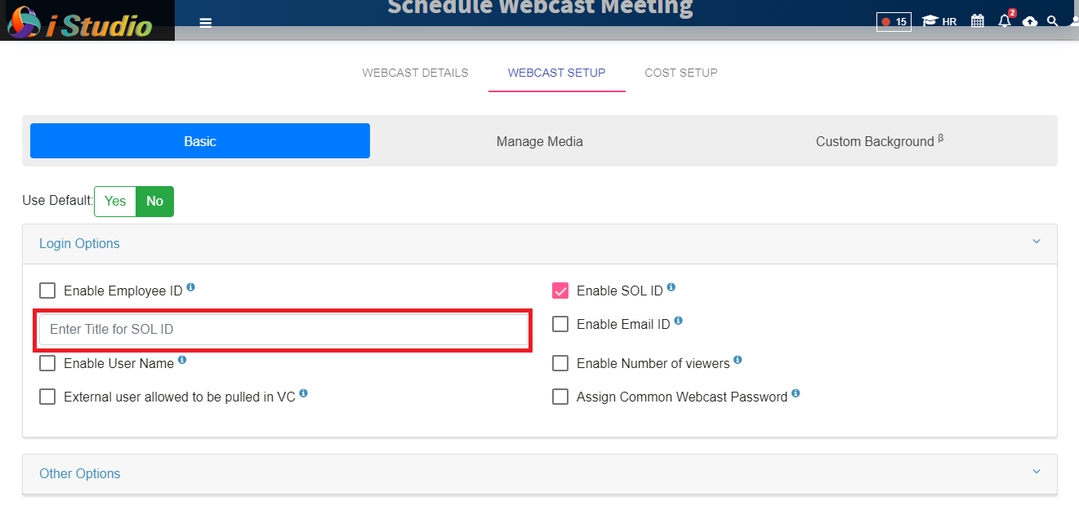Show info icon beside Enable Employee ID
This screenshot has width=1079, height=528.
tap(191, 288)
